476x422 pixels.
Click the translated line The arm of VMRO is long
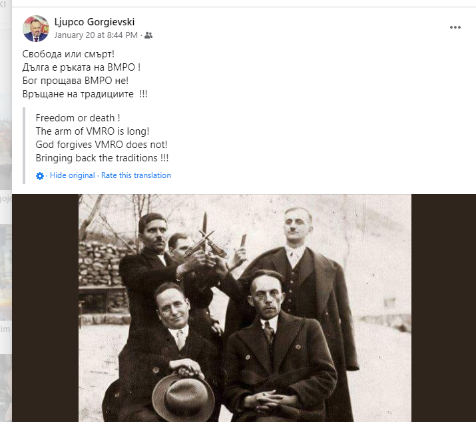pos(93,131)
